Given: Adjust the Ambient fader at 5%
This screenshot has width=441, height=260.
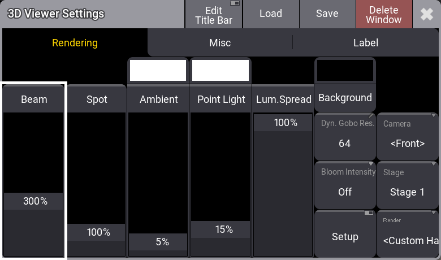Looking at the screenshot, I should click(x=159, y=242).
